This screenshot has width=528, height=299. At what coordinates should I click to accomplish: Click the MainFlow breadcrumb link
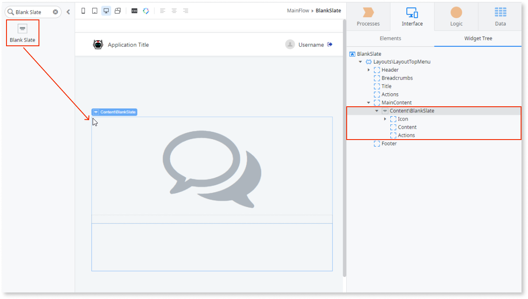pyautogui.click(x=298, y=11)
